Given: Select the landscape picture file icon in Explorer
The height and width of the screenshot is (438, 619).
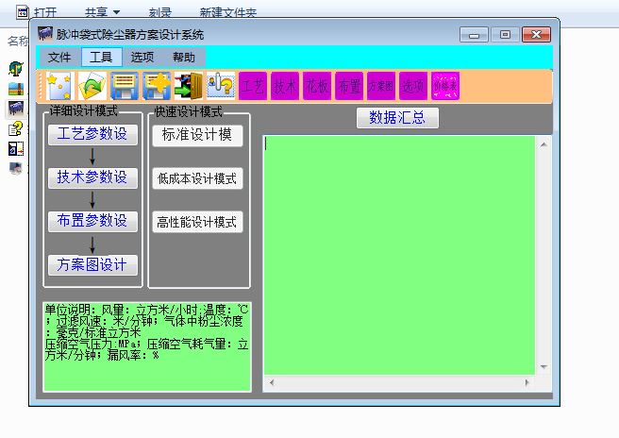Looking at the screenshot, I should [16, 89].
